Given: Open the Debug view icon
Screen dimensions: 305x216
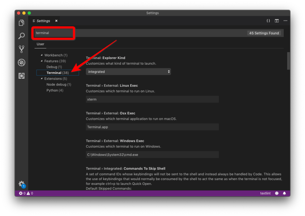Looking at the screenshot, I should [21, 63].
